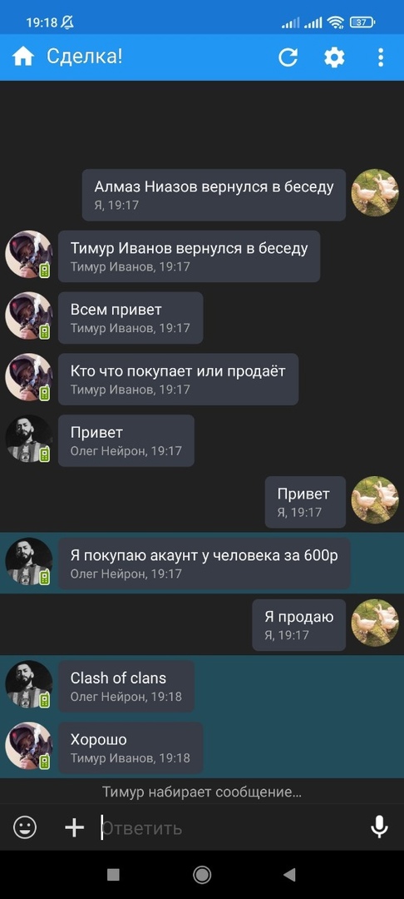Open Тимур Иванов avatar beside Всем привет
This screenshot has width=404, height=899.
tap(28, 315)
